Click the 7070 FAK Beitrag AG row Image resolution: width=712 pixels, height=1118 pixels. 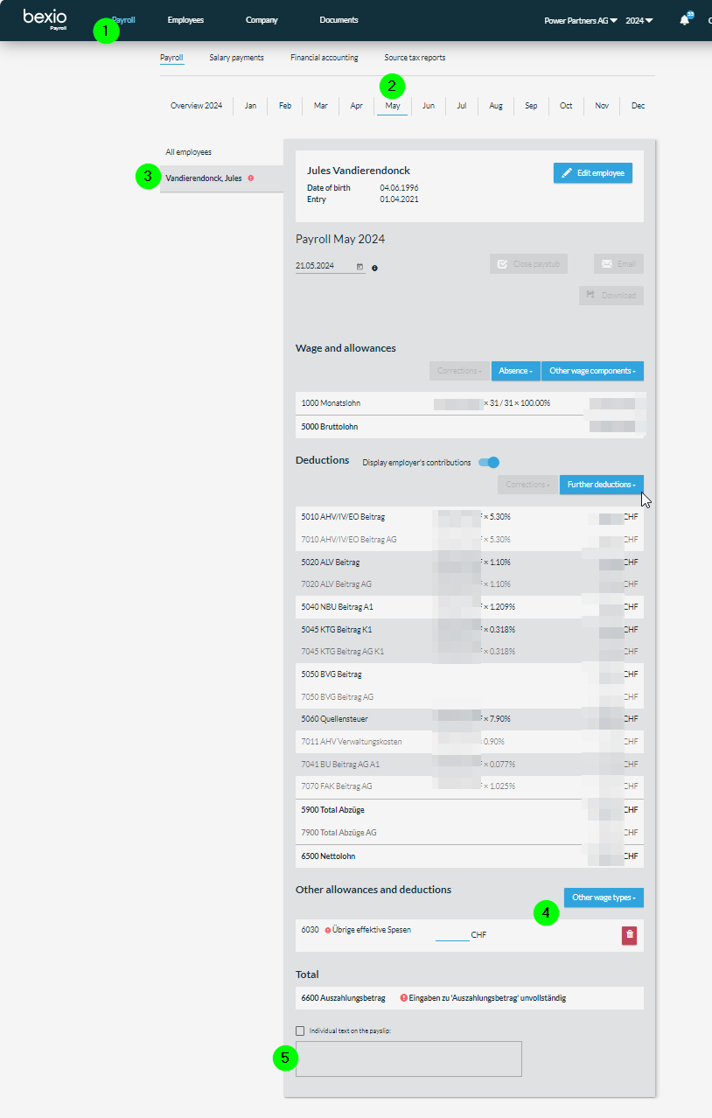click(x=470, y=786)
